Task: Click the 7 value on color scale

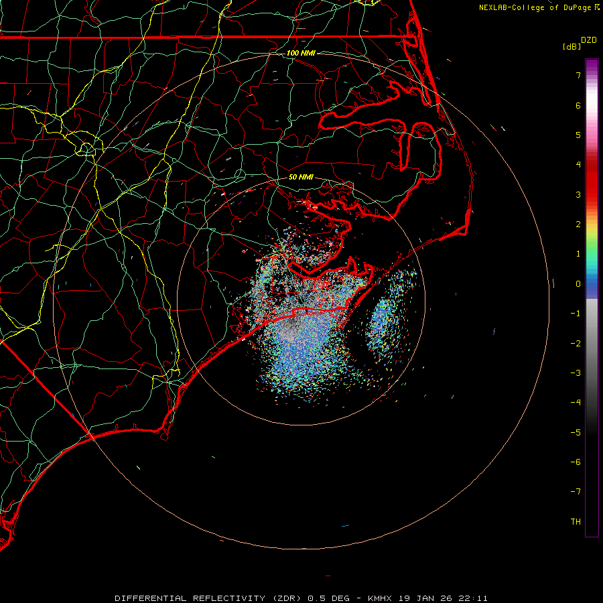Action: coord(578,75)
